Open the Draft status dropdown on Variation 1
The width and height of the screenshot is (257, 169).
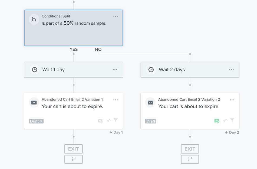[36, 121]
